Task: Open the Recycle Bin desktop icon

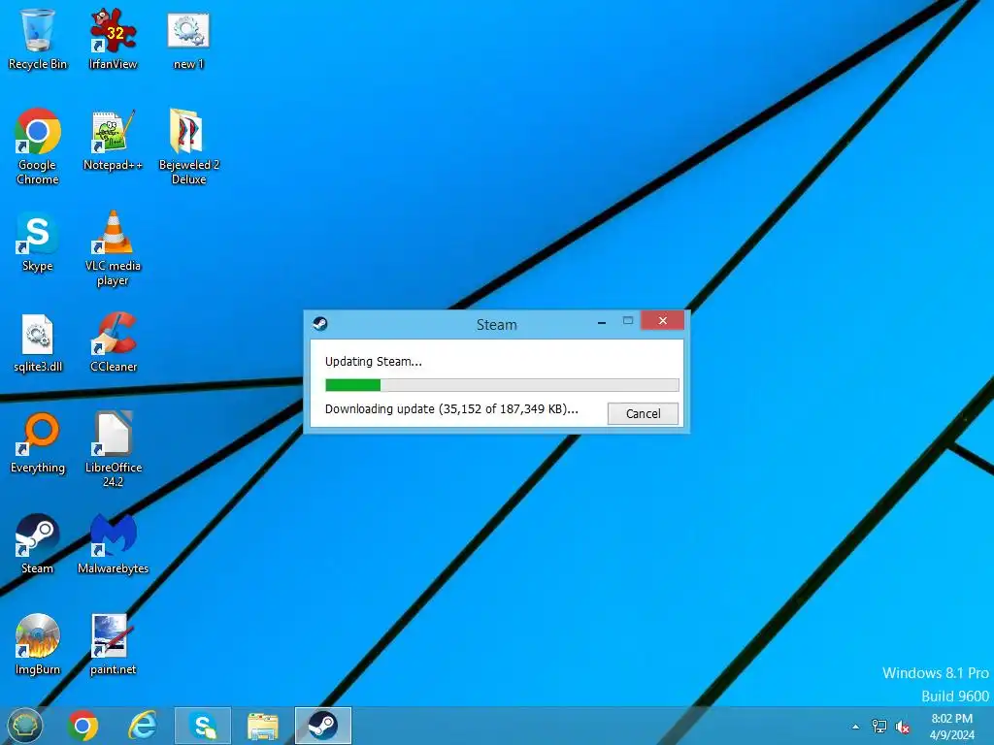Action: [x=38, y=39]
